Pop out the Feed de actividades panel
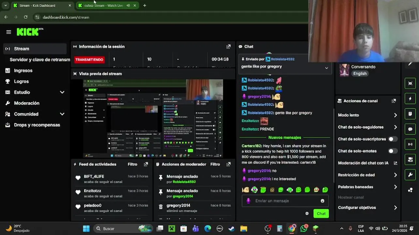Viewport: 419px width, 235px height. (146, 164)
